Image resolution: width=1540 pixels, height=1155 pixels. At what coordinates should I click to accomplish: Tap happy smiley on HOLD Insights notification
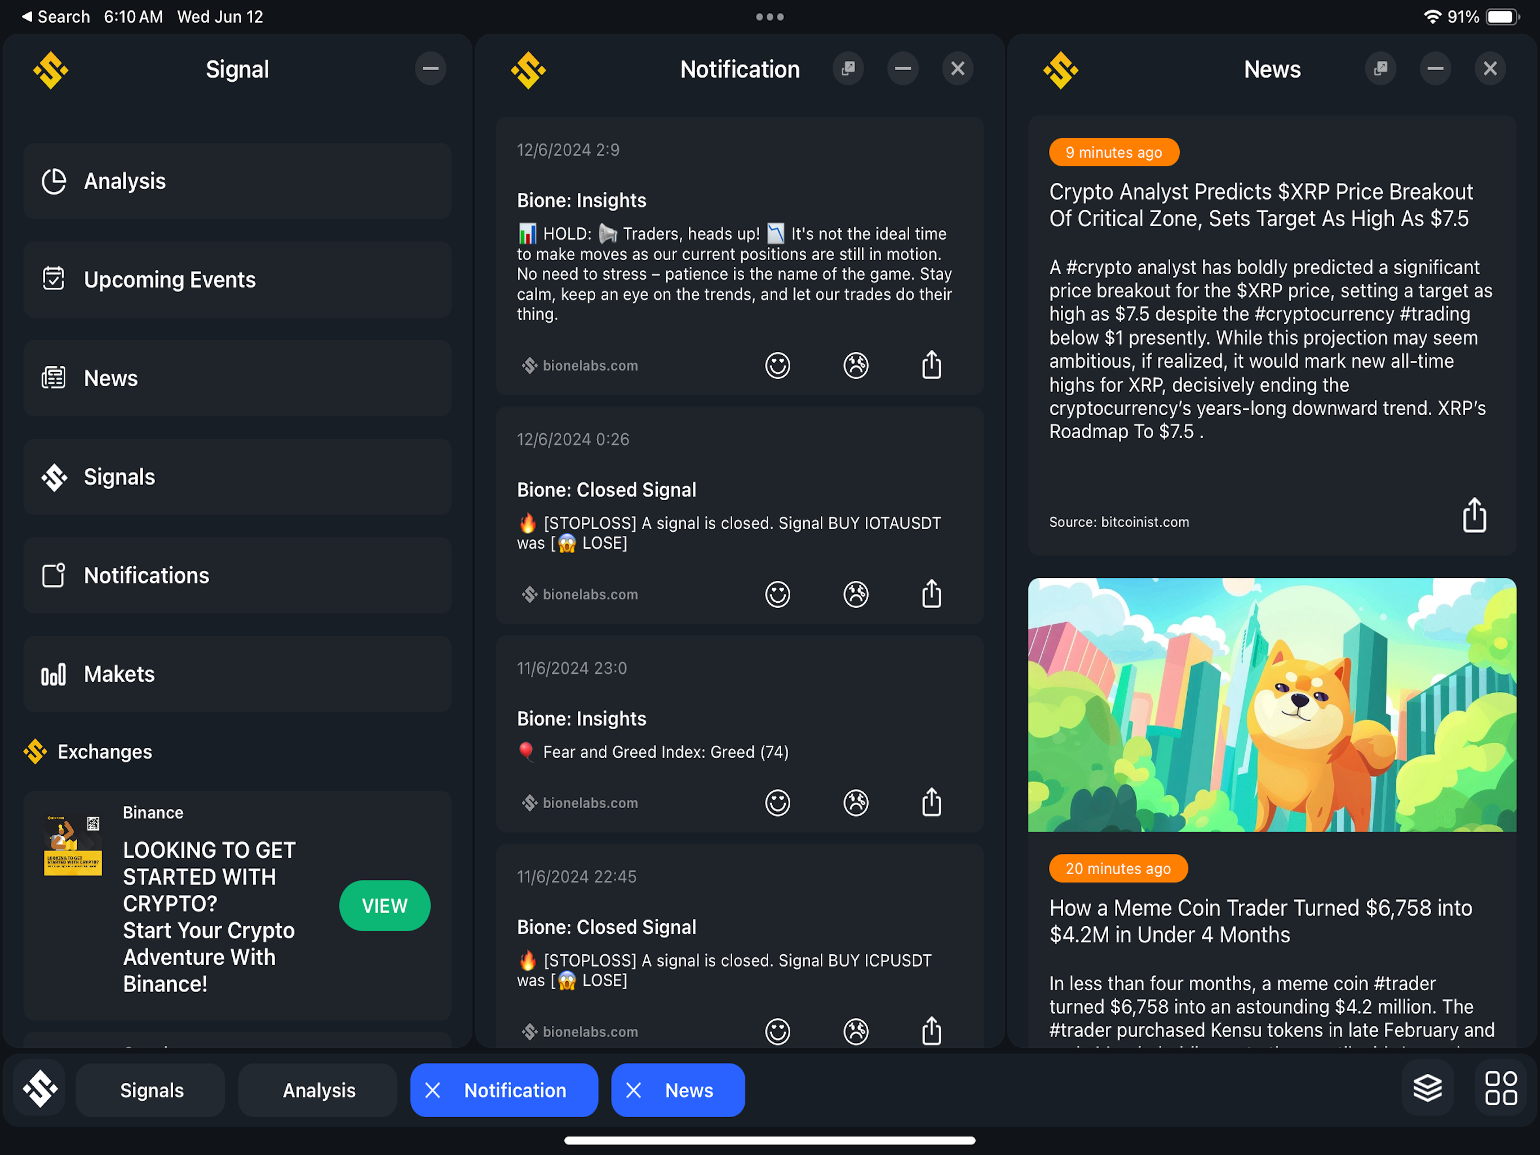[777, 365]
